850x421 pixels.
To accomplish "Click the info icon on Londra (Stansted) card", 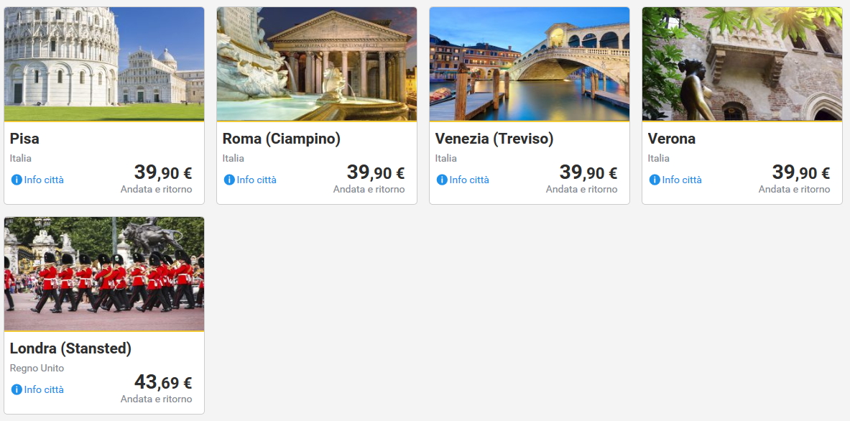I will click(x=17, y=389).
